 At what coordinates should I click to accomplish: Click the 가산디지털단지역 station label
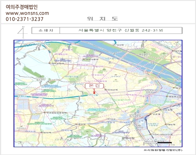(x=162, y=134)
